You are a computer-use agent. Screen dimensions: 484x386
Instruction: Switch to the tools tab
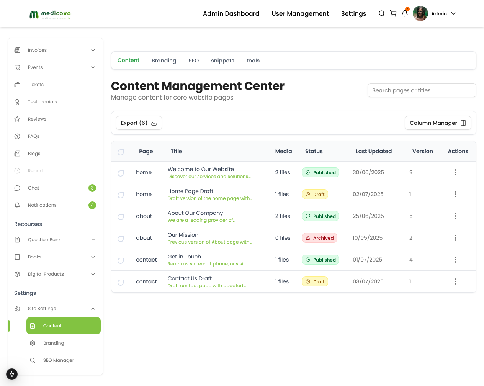pos(253,61)
